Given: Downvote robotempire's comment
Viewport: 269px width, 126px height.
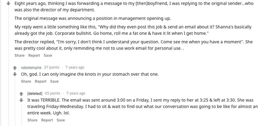Looking at the screenshot, I should point(15,74).
